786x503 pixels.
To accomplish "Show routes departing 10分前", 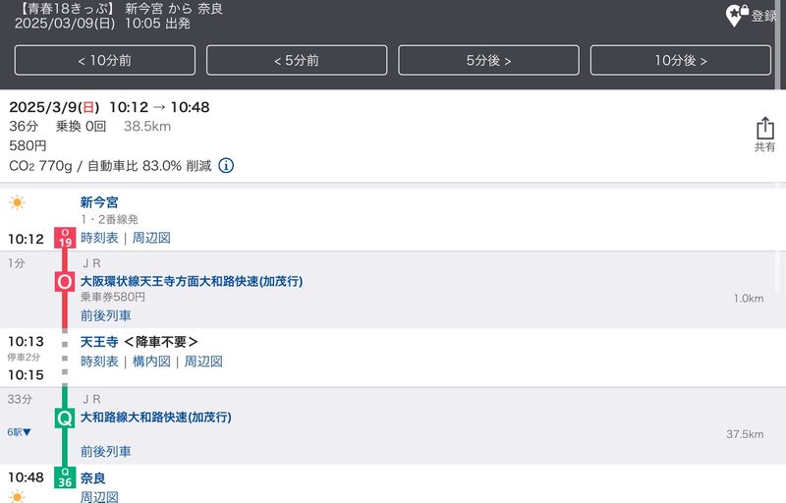I will (104, 61).
